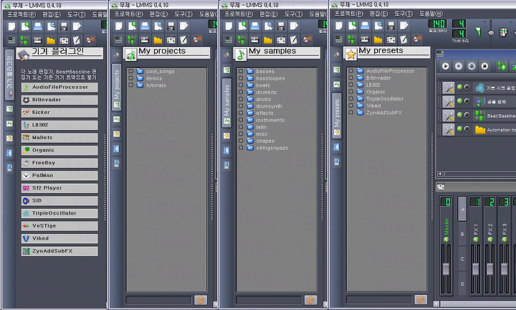Adjust the FX 1 channel fader
This screenshot has width=516, height=310.
click(x=476, y=268)
